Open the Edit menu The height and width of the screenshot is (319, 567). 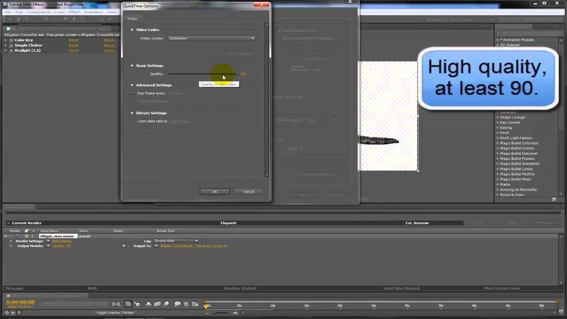(19, 12)
